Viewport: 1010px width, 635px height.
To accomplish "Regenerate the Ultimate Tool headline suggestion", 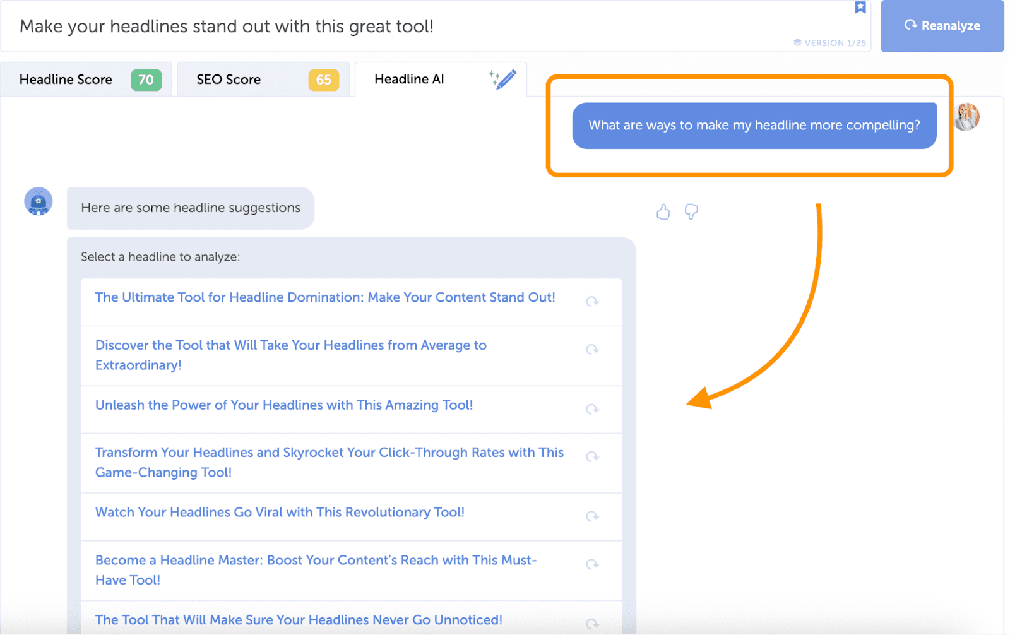I will tap(592, 302).
